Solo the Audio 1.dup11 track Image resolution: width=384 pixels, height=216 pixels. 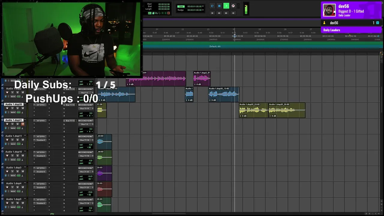[17, 140]
